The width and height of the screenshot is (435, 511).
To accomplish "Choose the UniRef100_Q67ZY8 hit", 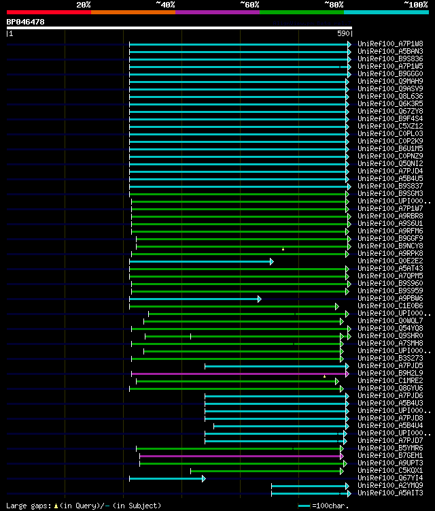I will pos(390,111).
